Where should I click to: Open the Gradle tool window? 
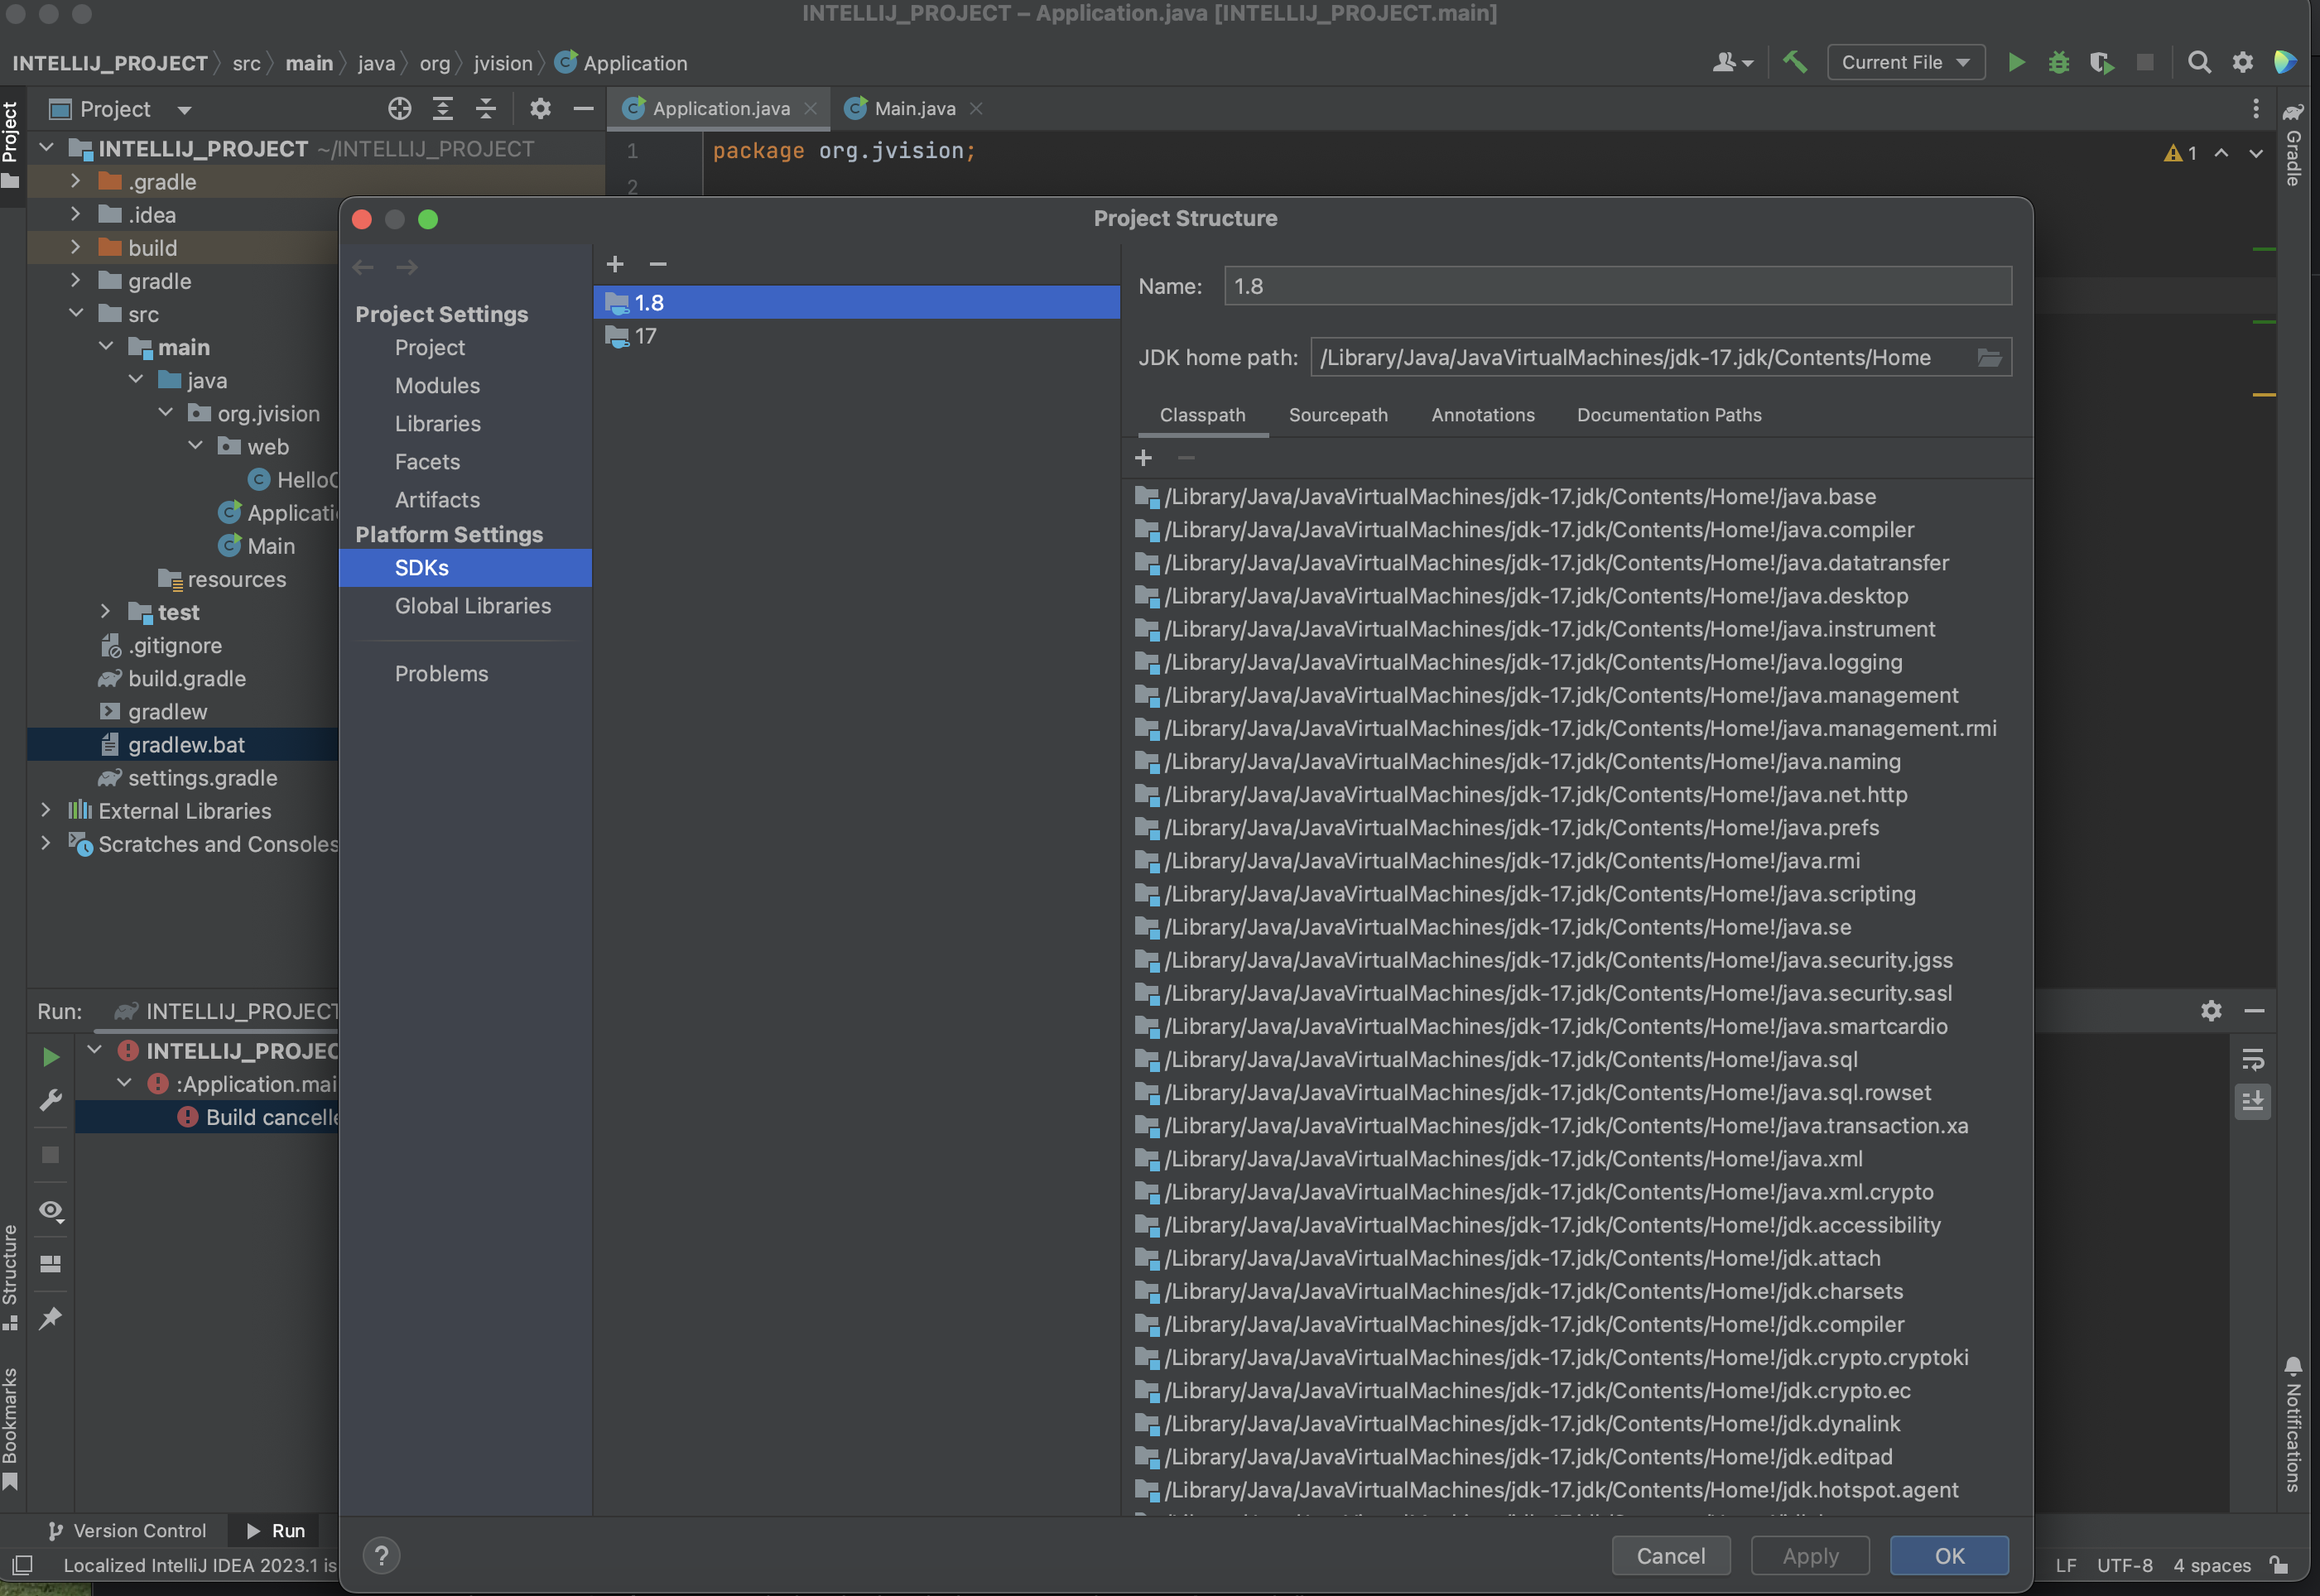point(2294,145)
